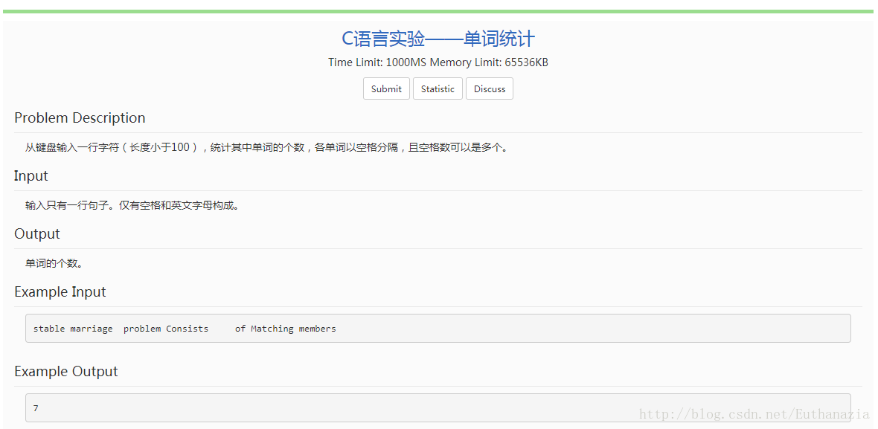Click the Example Input heading
This screenshot has height=429, width=878.
[60, 292]
